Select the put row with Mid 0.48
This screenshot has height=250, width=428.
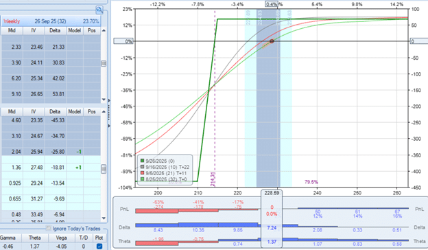[51, 214]
